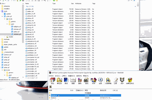Collapse the x64e.rpf node under mods
The height and width of the screenshot is (100, 152).
(2, 16)
